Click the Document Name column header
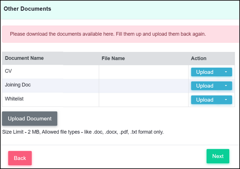This screenshot has height=169, width=240. click(x=24, y=58)
